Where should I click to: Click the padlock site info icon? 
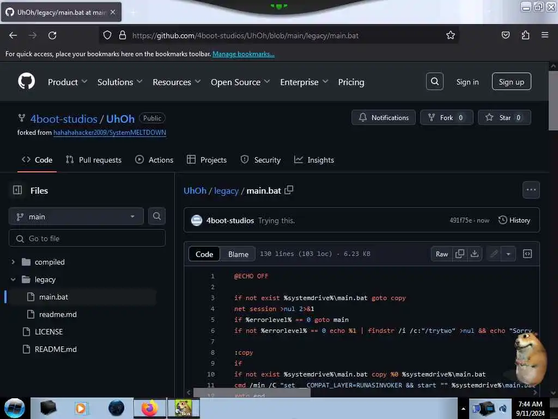(x=123, y=35)
